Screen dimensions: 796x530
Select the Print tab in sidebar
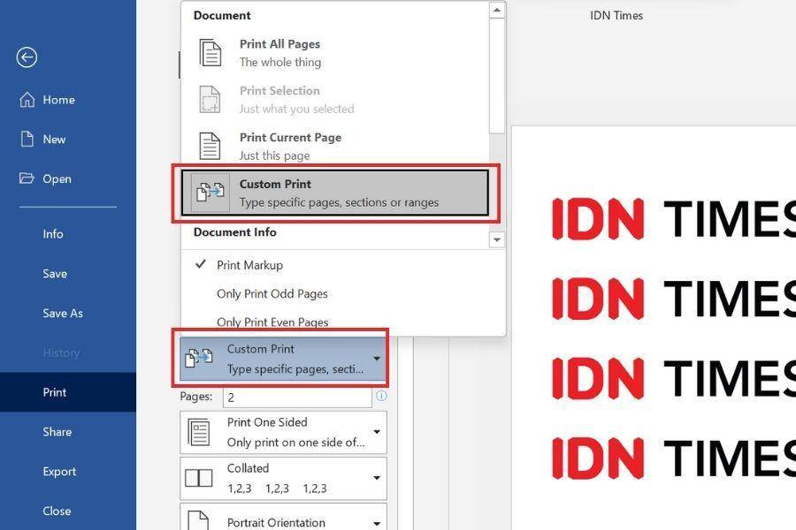68,392
